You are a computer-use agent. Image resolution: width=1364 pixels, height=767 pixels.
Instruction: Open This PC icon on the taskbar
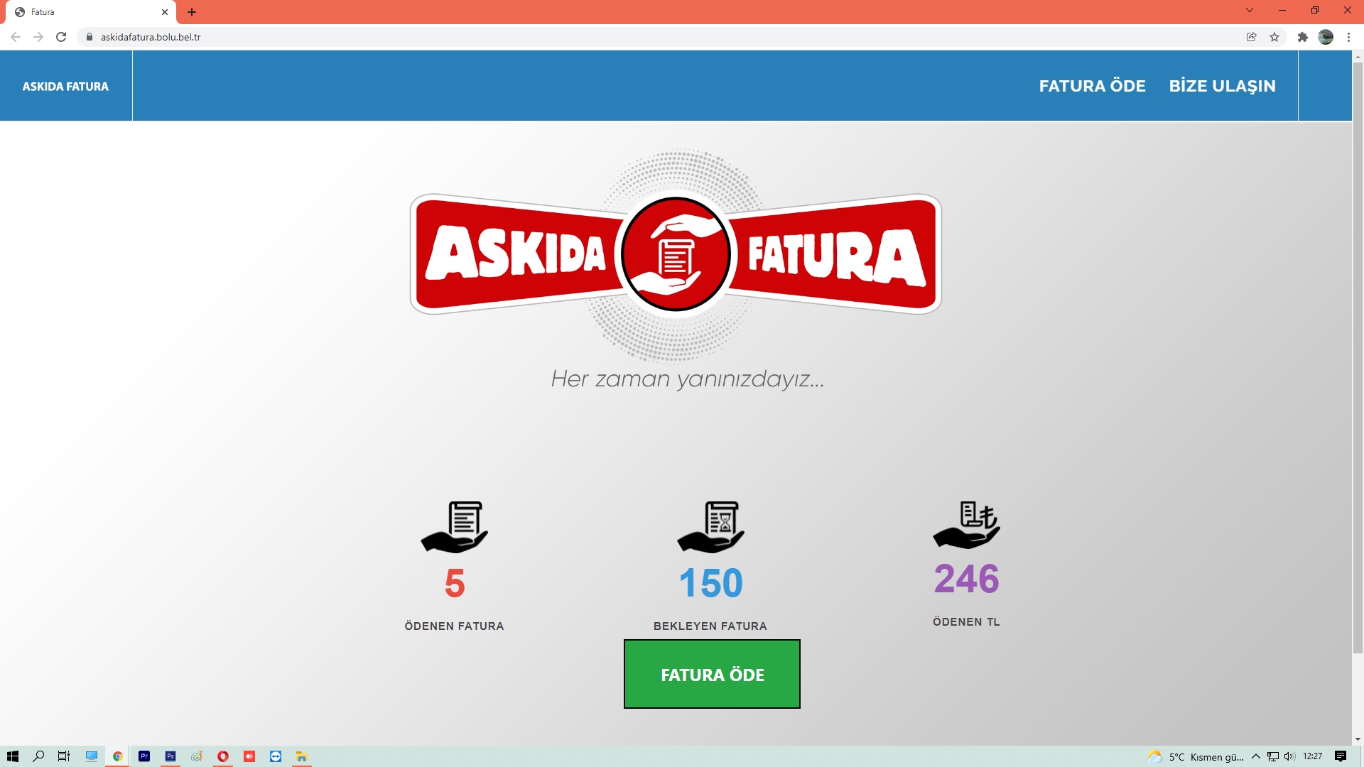pyautogui.click(x=92, y=756)
